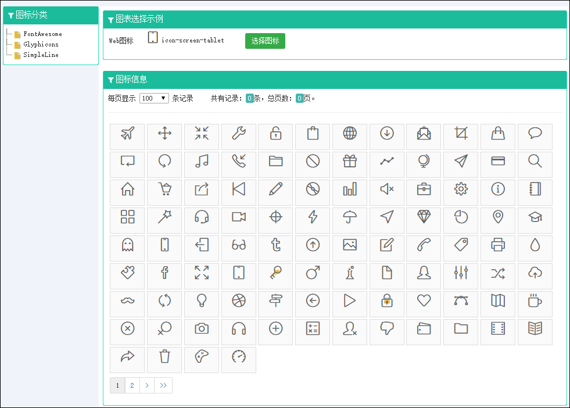Pick the speech bubble icon
This screenshot has height=408, width=570.
click(535, 134)
